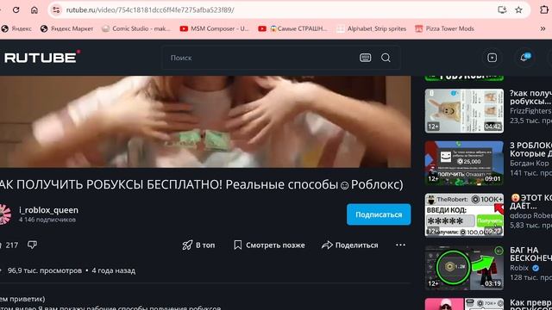Dislike the video with thumbs-down icon

[x=32, y=245]
